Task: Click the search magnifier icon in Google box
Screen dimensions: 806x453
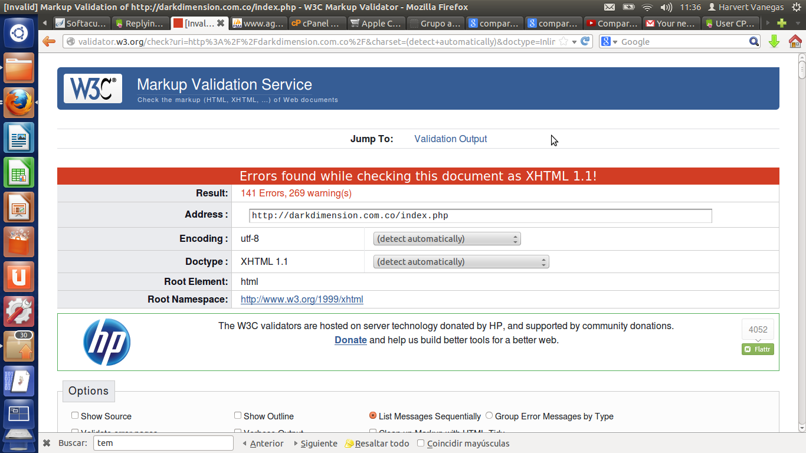Action: [754, 41]
